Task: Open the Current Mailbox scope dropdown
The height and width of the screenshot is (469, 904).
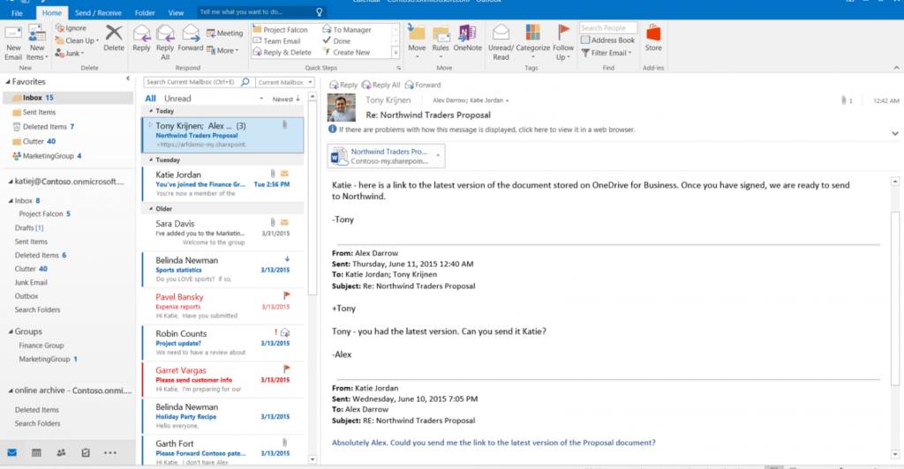Action: [281, 82]
